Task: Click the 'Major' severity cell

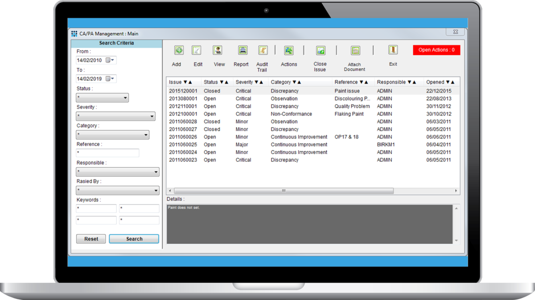Action: [242, 145]
